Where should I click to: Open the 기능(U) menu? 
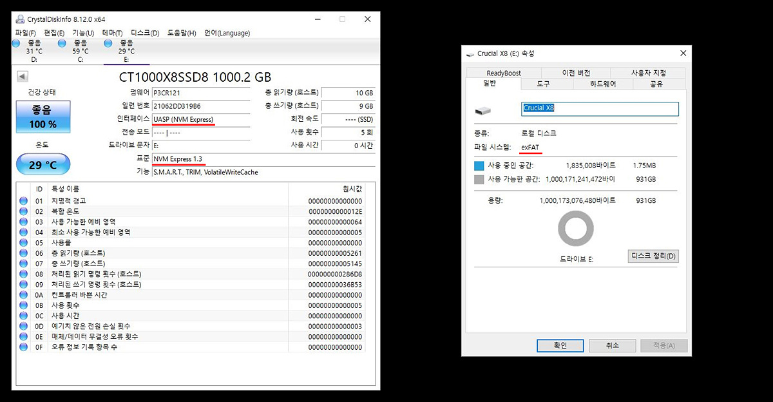(x=83, y=33)
